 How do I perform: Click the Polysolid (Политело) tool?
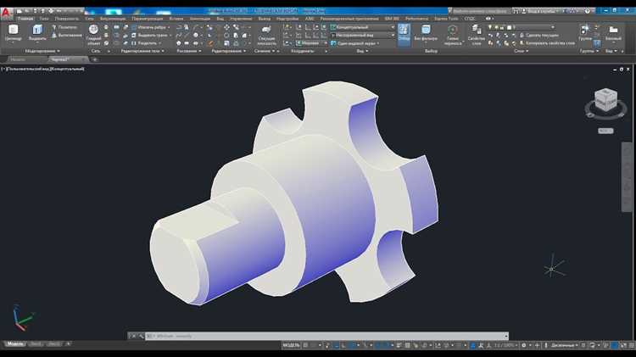[x=65, y=27]
